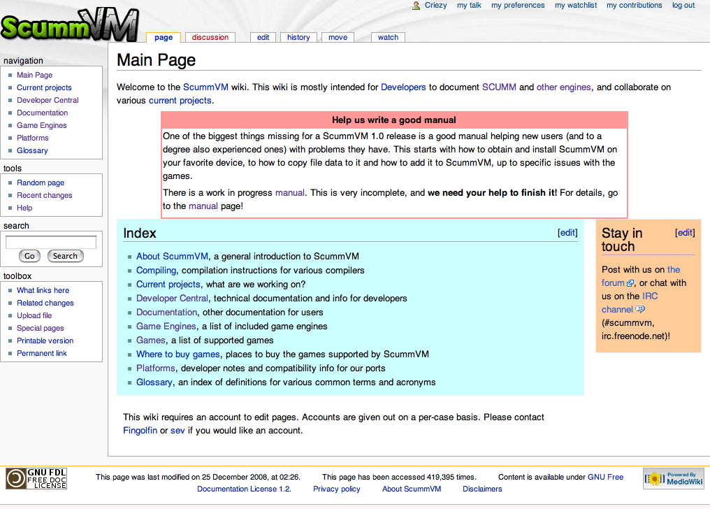The height and width of the screenshot is (509, 710).
Task: Open Privacy policy in footer
Action: point(336,489)
